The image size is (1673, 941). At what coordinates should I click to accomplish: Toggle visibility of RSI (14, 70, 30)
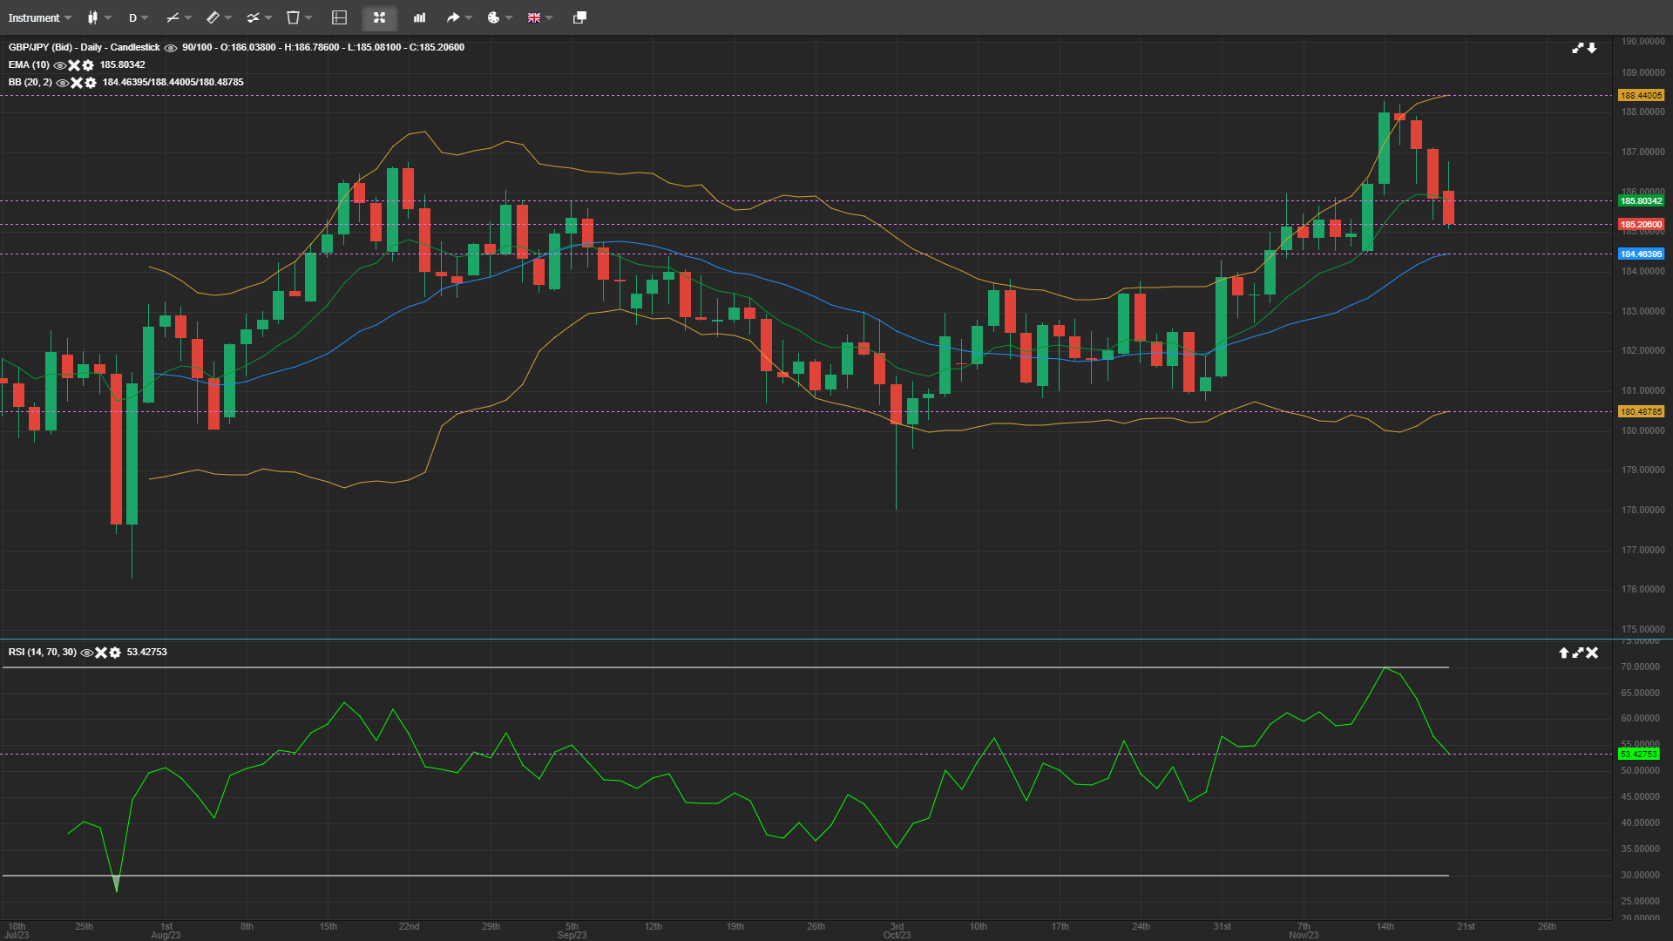[x=87, y=653]
